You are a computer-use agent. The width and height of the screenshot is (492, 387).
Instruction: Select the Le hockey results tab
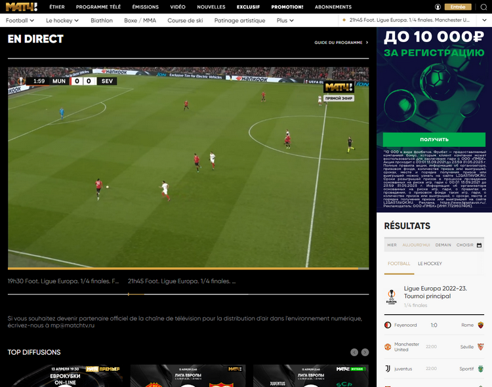(430, 264)
